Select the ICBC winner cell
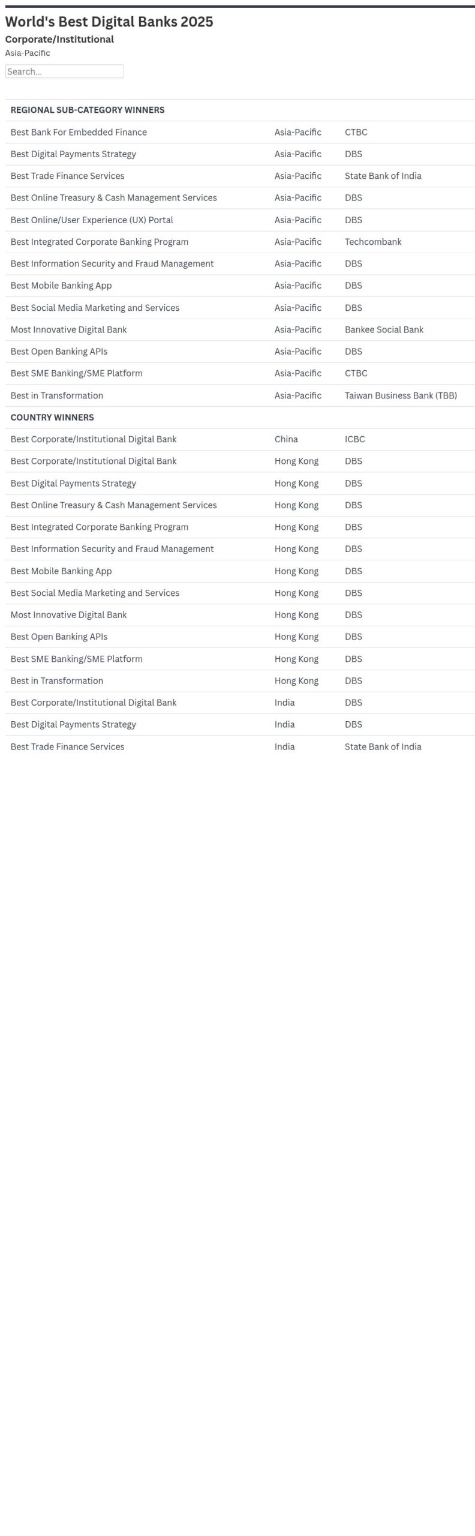This screenshot has height=1536, width=475. click(x=354, y=439)
